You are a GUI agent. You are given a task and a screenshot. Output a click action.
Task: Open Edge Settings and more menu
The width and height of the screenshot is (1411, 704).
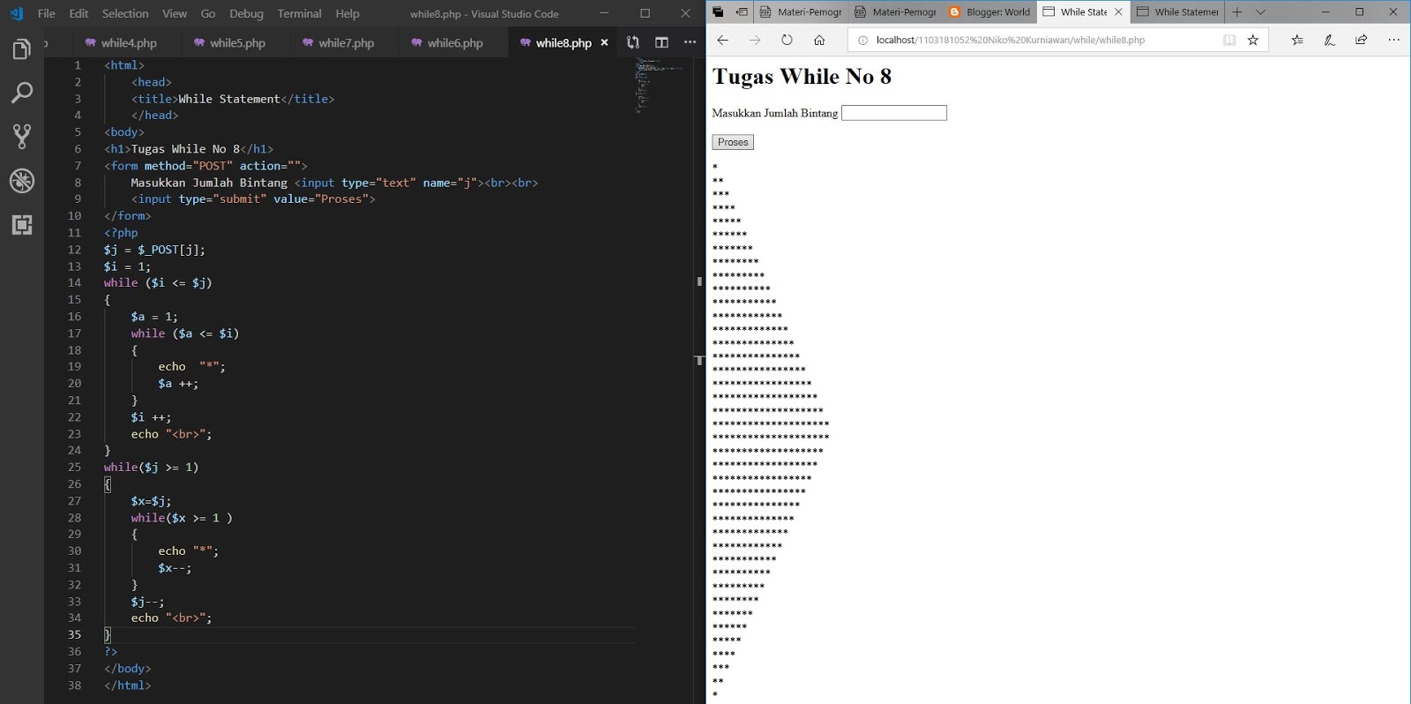coord(1393,40)
